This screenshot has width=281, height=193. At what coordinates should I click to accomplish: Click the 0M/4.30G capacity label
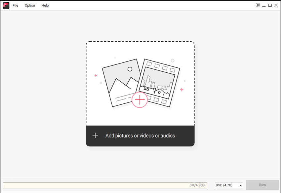tap(197, 185)
